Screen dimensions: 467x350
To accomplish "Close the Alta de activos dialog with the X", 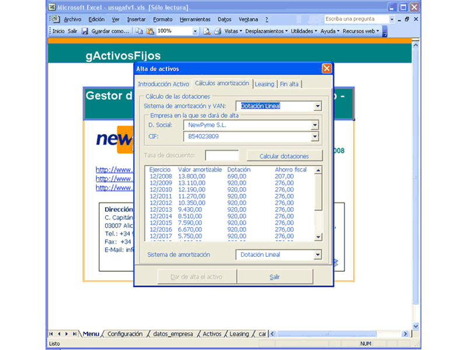I will click(327, 68).
